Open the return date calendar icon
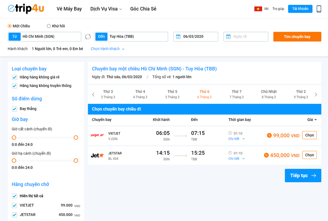The width and height of the screenshot is (328, 221). (228, 36)
